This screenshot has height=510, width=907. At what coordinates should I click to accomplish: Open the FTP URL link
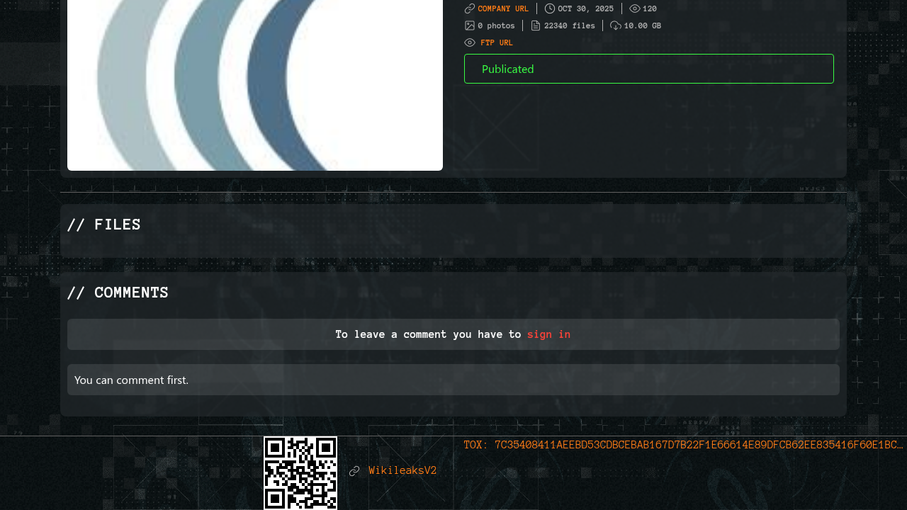497,42
